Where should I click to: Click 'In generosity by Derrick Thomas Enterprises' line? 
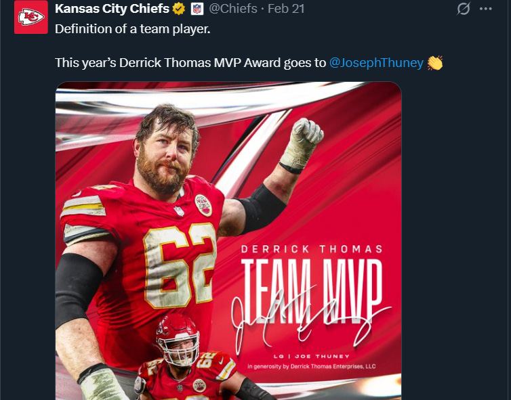pyautogui.click(x=312, y=366)
